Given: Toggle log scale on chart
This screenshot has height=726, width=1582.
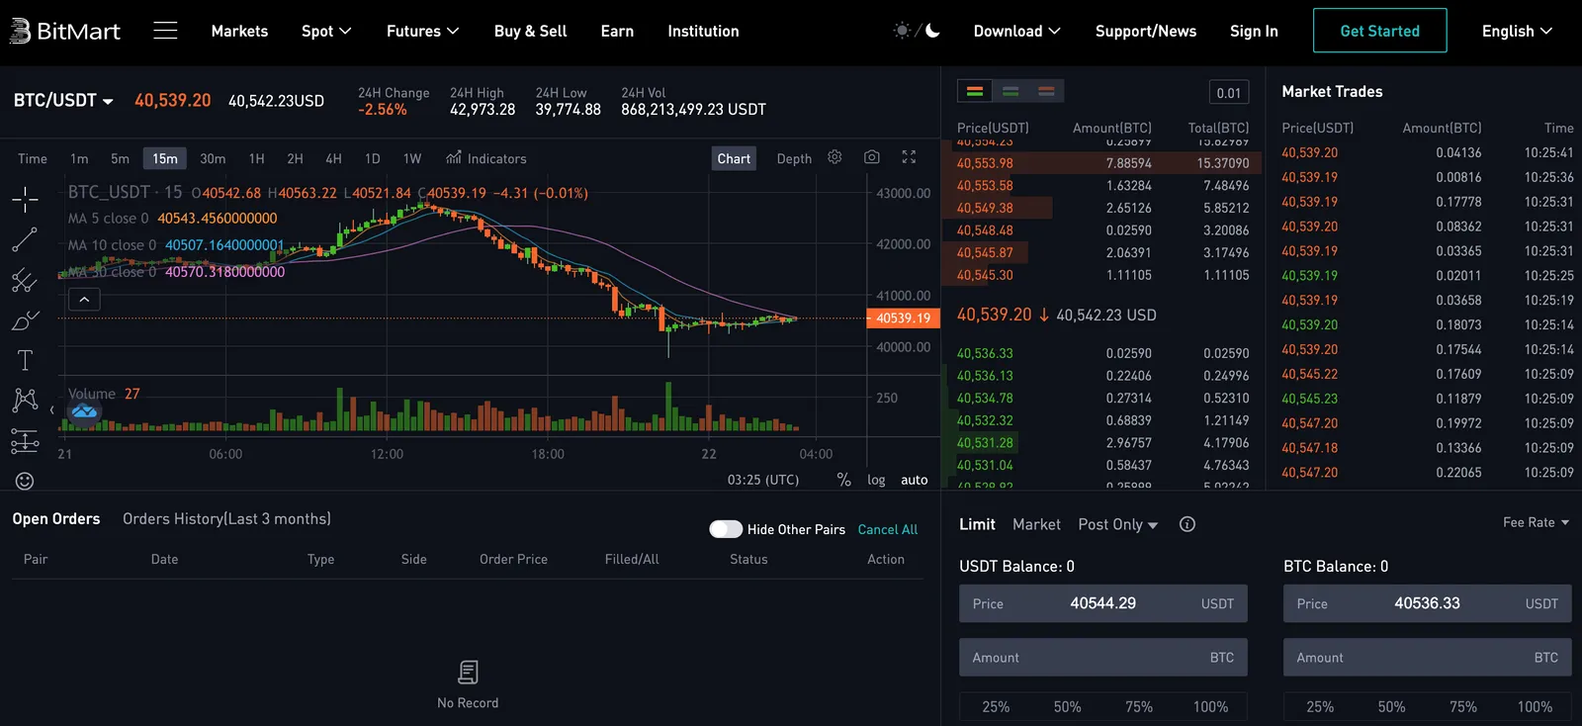Looking at the screenshot, I should 876,480.
